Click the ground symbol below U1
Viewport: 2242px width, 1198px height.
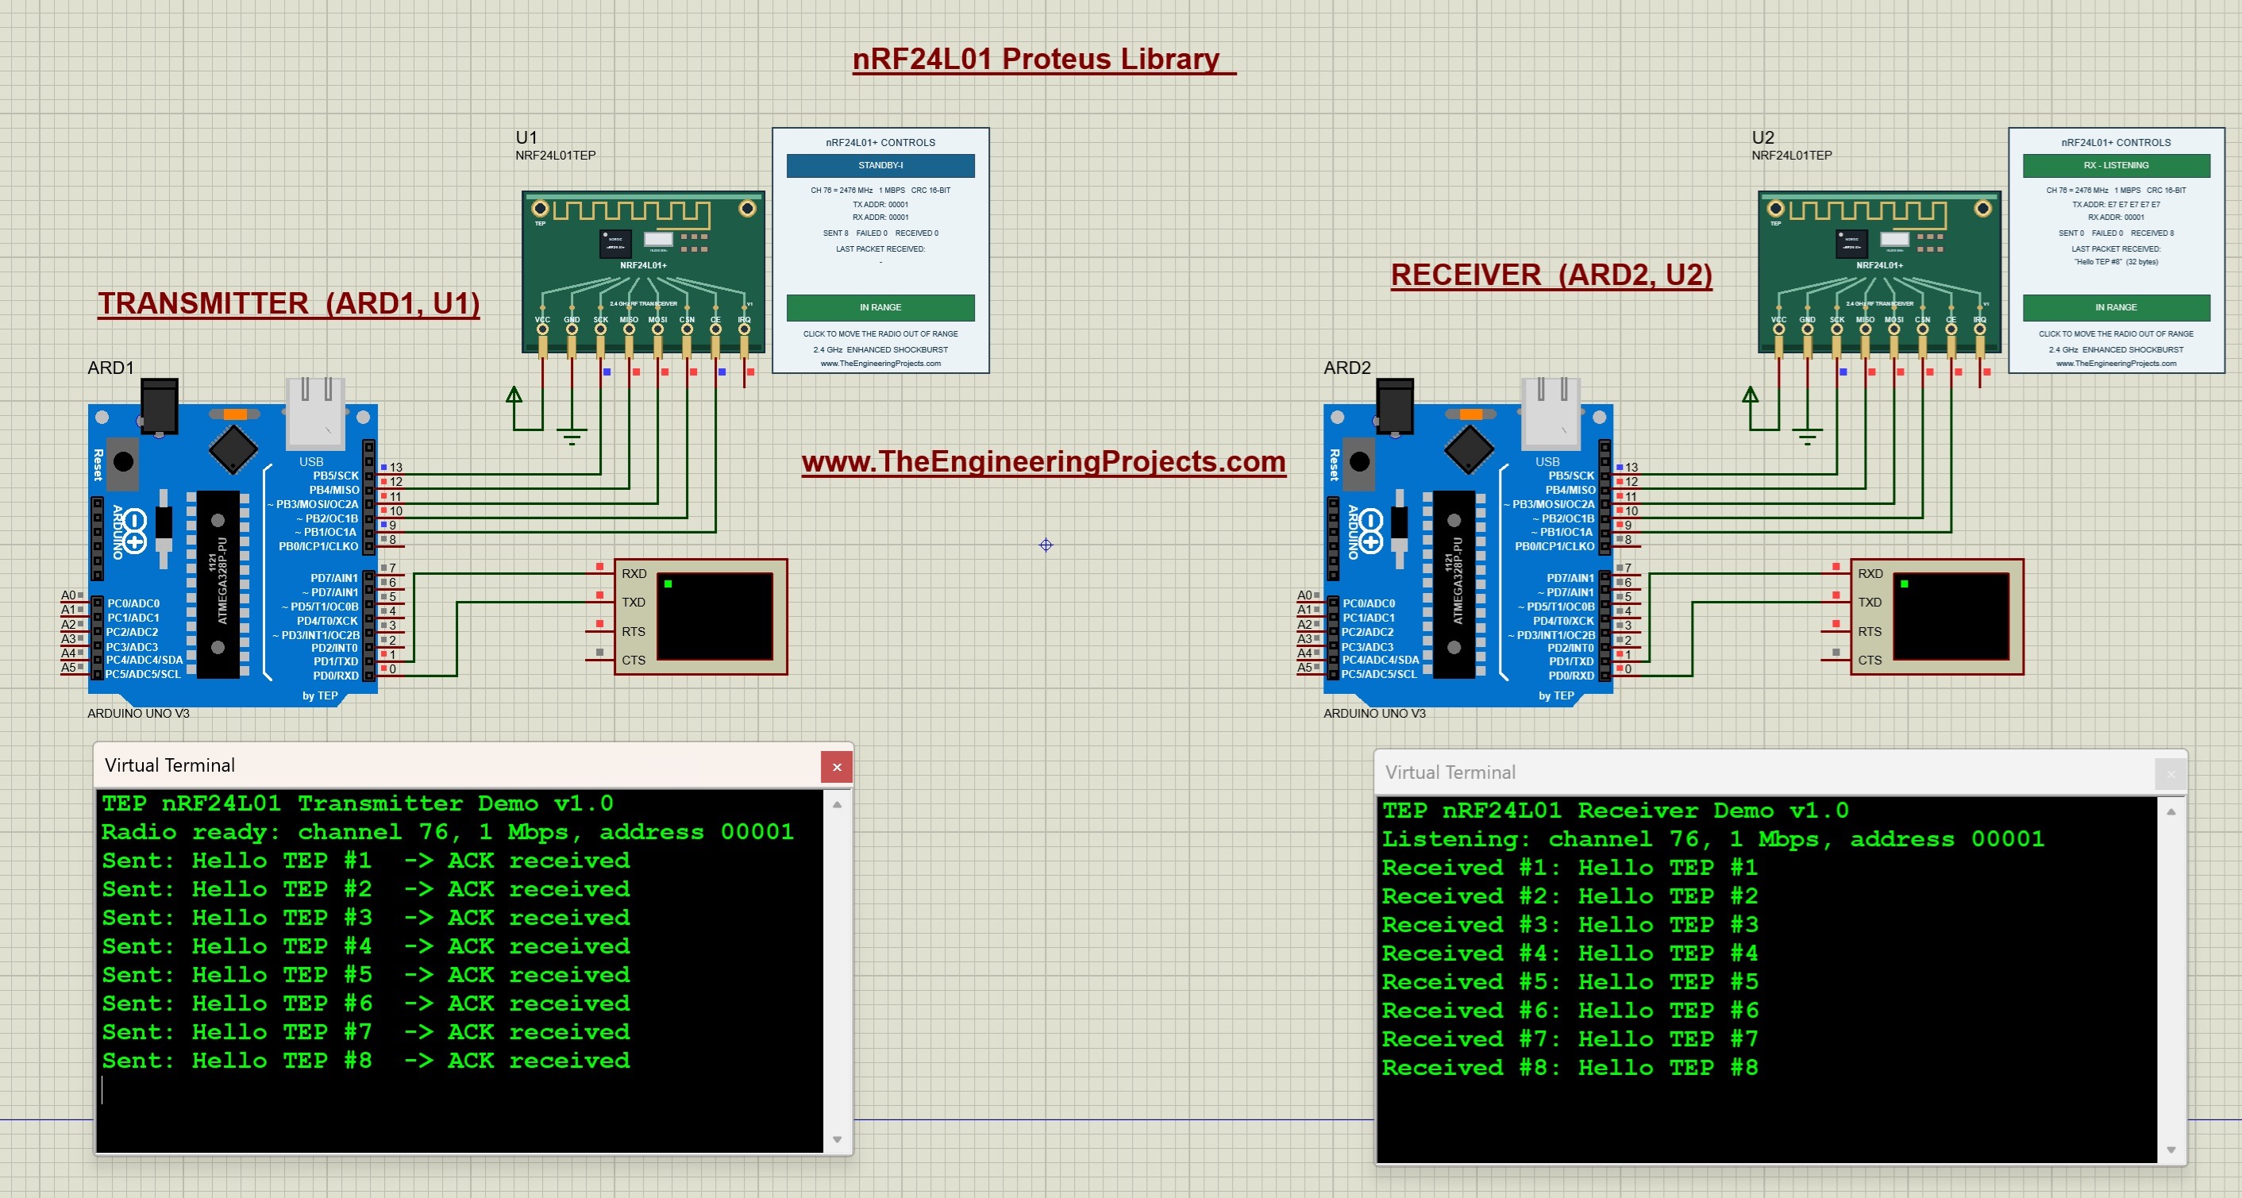point(572,436)
